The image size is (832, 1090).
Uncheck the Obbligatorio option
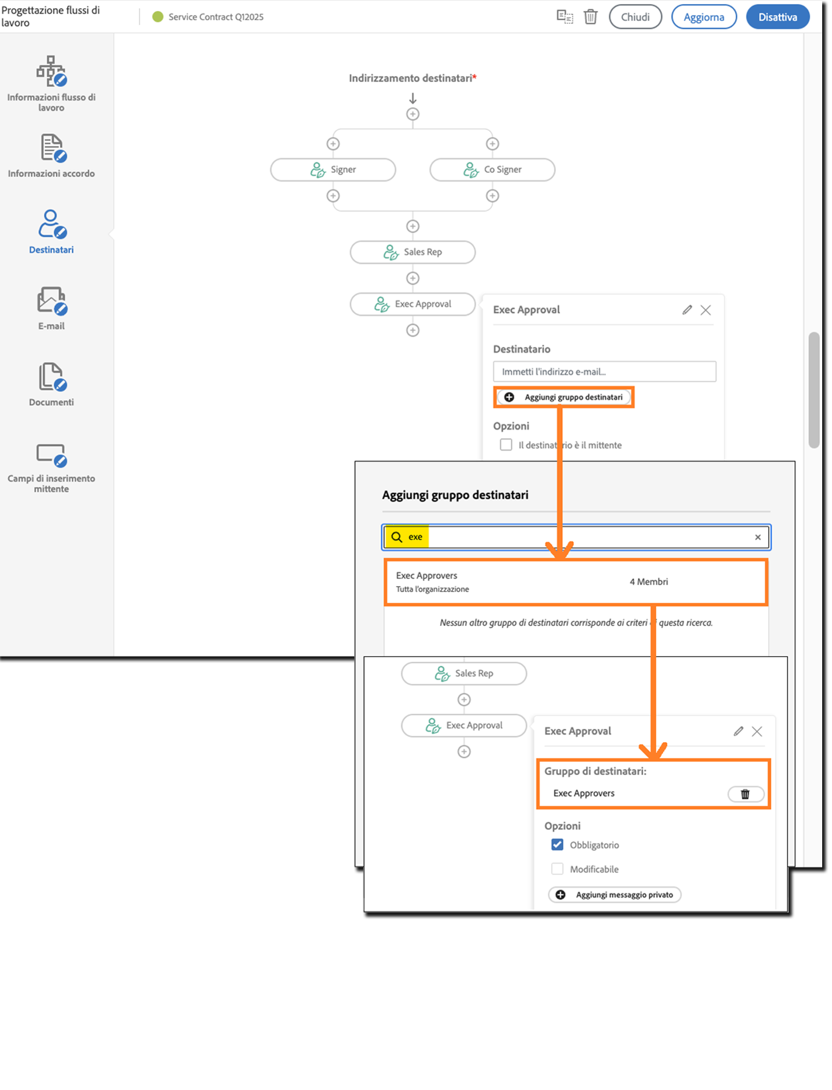click(x=557, y=845)
